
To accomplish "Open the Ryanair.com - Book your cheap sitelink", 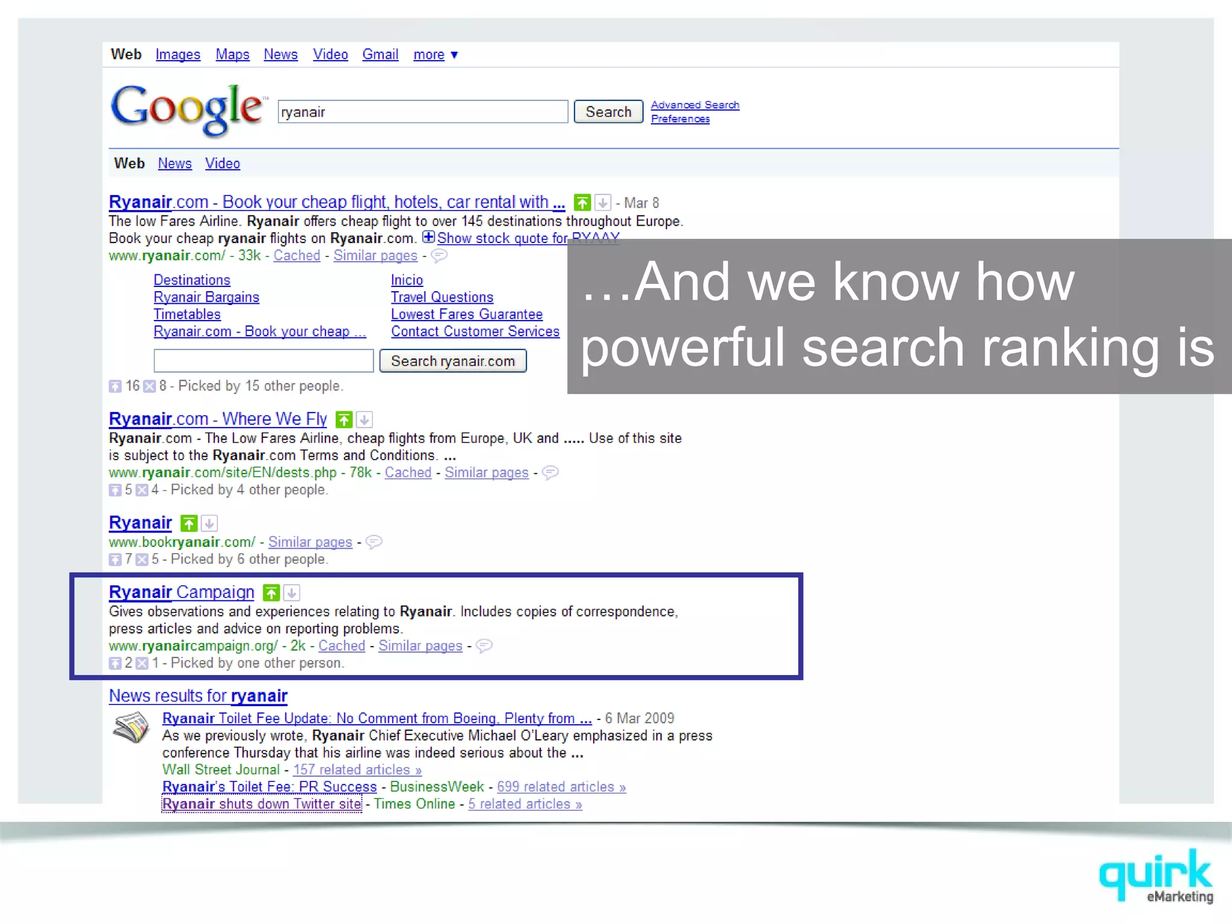I will [x=260, y=331].
